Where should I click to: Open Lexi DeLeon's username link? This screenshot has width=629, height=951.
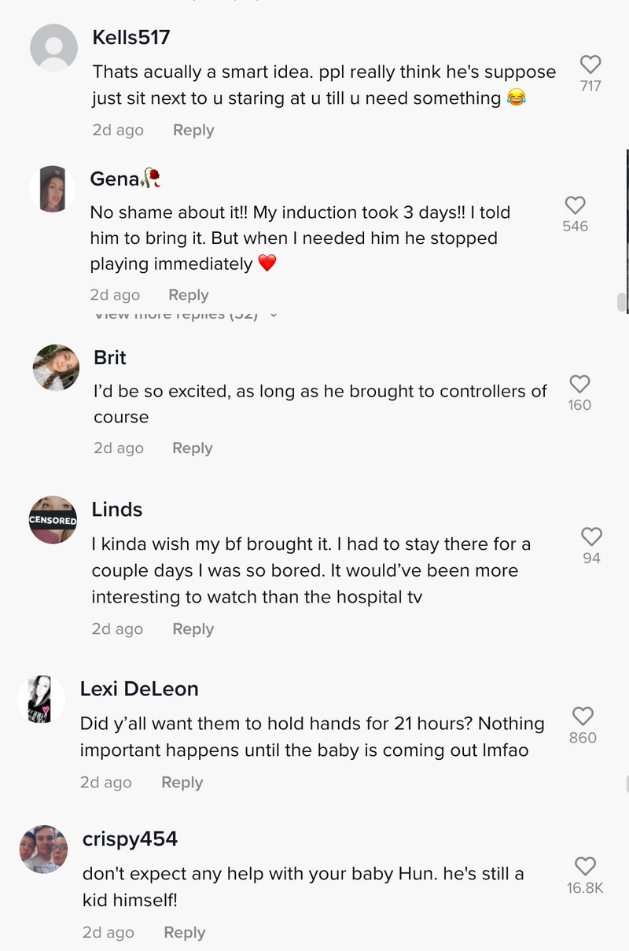click(x=139, y=688)
